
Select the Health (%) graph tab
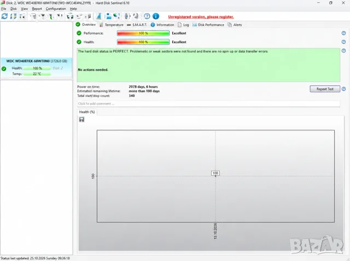click(x=87, y=112)
